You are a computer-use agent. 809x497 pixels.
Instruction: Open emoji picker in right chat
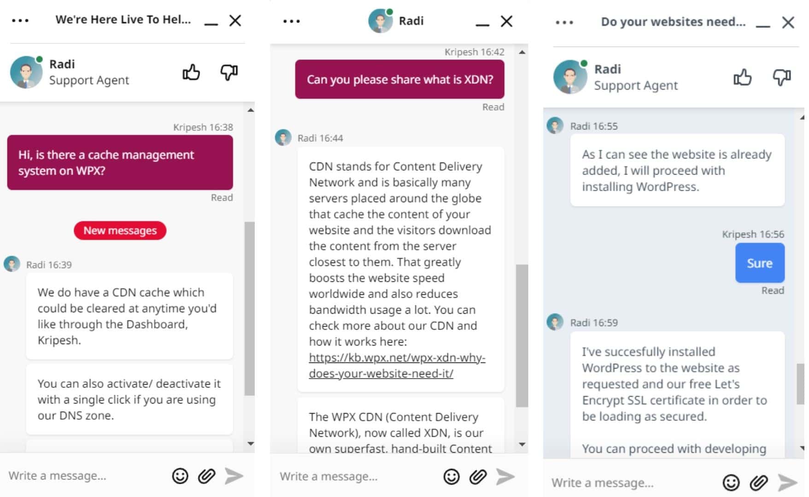coord(731,482)
